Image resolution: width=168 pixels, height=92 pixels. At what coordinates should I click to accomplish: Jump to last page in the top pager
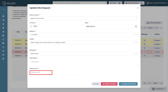tap(161, 28)
